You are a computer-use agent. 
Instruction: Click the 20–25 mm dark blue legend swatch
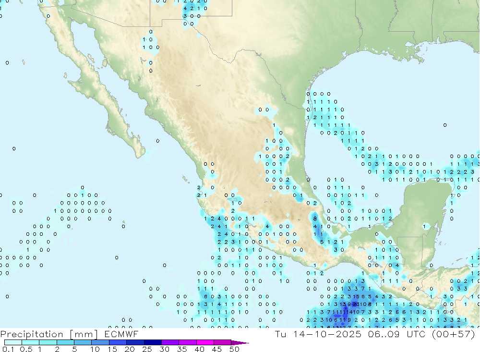pos(135,342)
